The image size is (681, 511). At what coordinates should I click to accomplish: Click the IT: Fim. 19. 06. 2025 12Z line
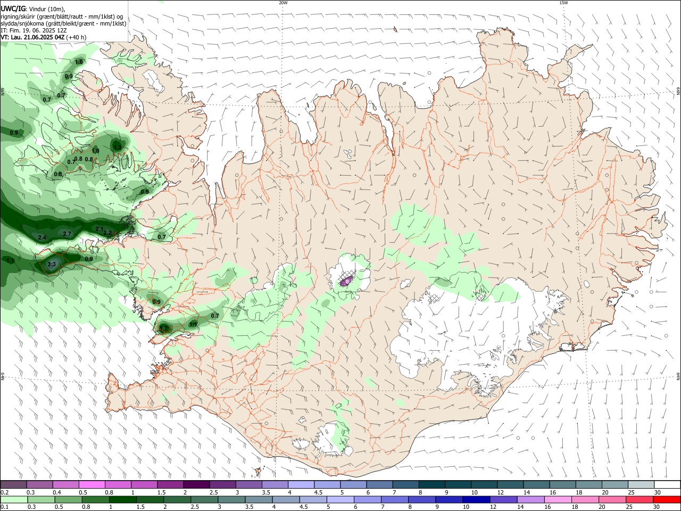(34, 30)
